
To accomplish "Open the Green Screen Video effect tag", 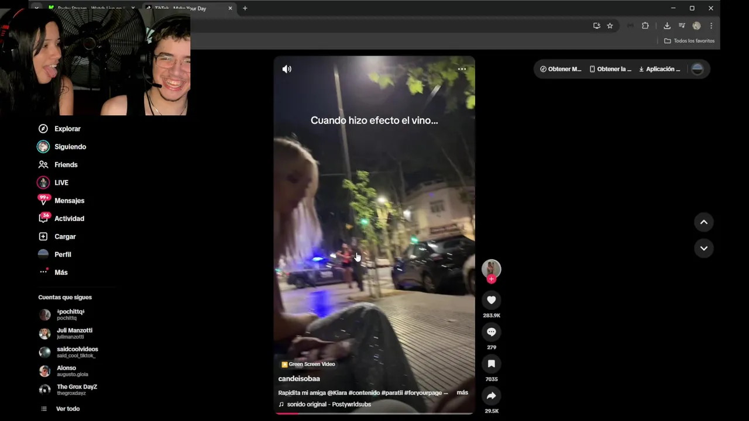I will tap(308, 364).
